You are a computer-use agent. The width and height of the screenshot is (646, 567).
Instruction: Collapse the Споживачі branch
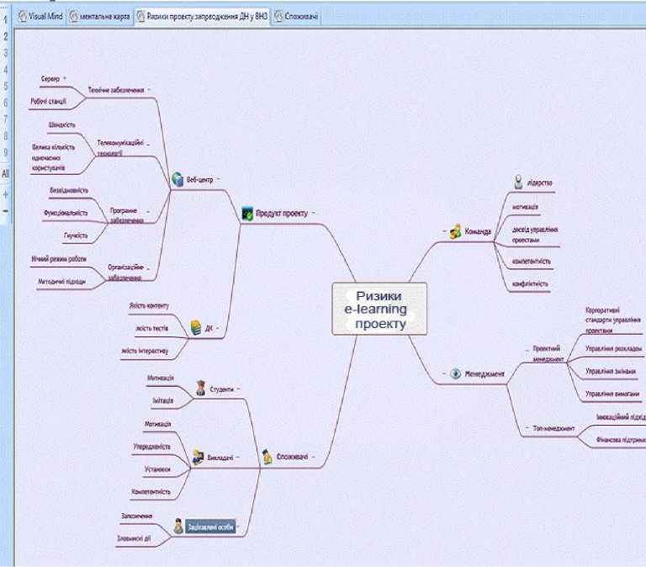click(313, 457)
